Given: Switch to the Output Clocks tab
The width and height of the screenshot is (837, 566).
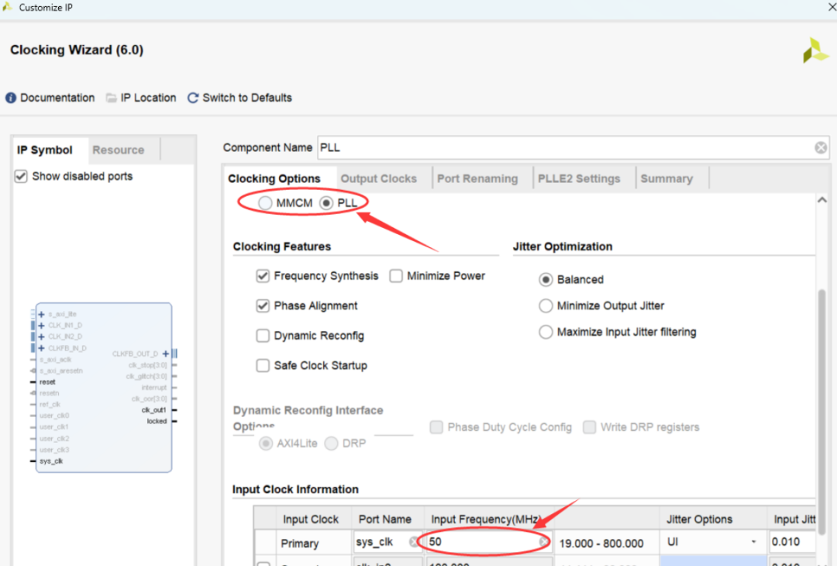Looking at the screenshot, I should tap(378, 178).
